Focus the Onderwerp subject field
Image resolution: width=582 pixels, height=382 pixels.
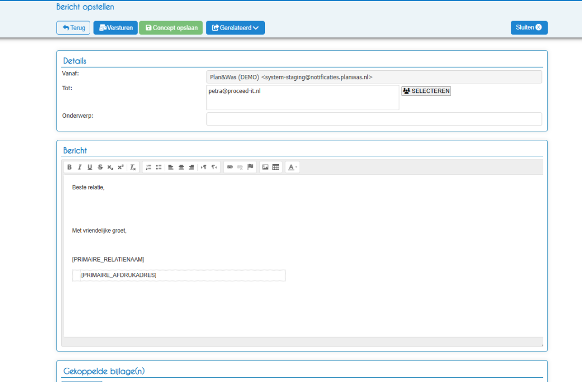[374, 119]
